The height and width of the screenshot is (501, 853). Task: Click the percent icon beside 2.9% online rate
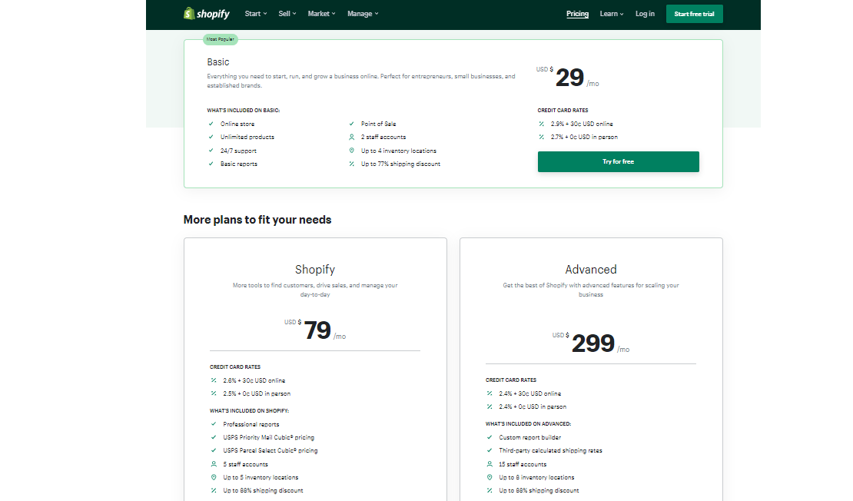[543, 123]
